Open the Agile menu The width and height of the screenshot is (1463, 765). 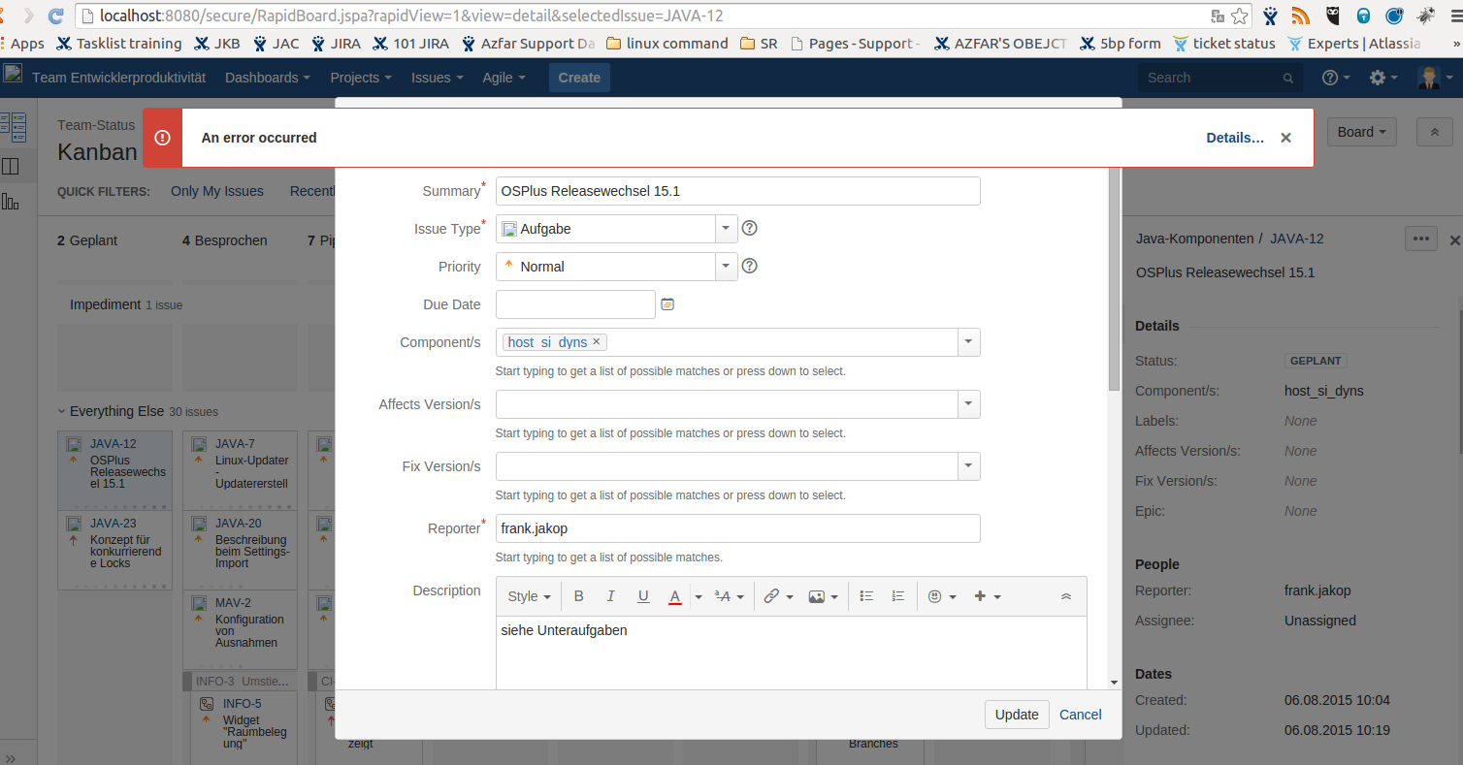tap(504, 78)
